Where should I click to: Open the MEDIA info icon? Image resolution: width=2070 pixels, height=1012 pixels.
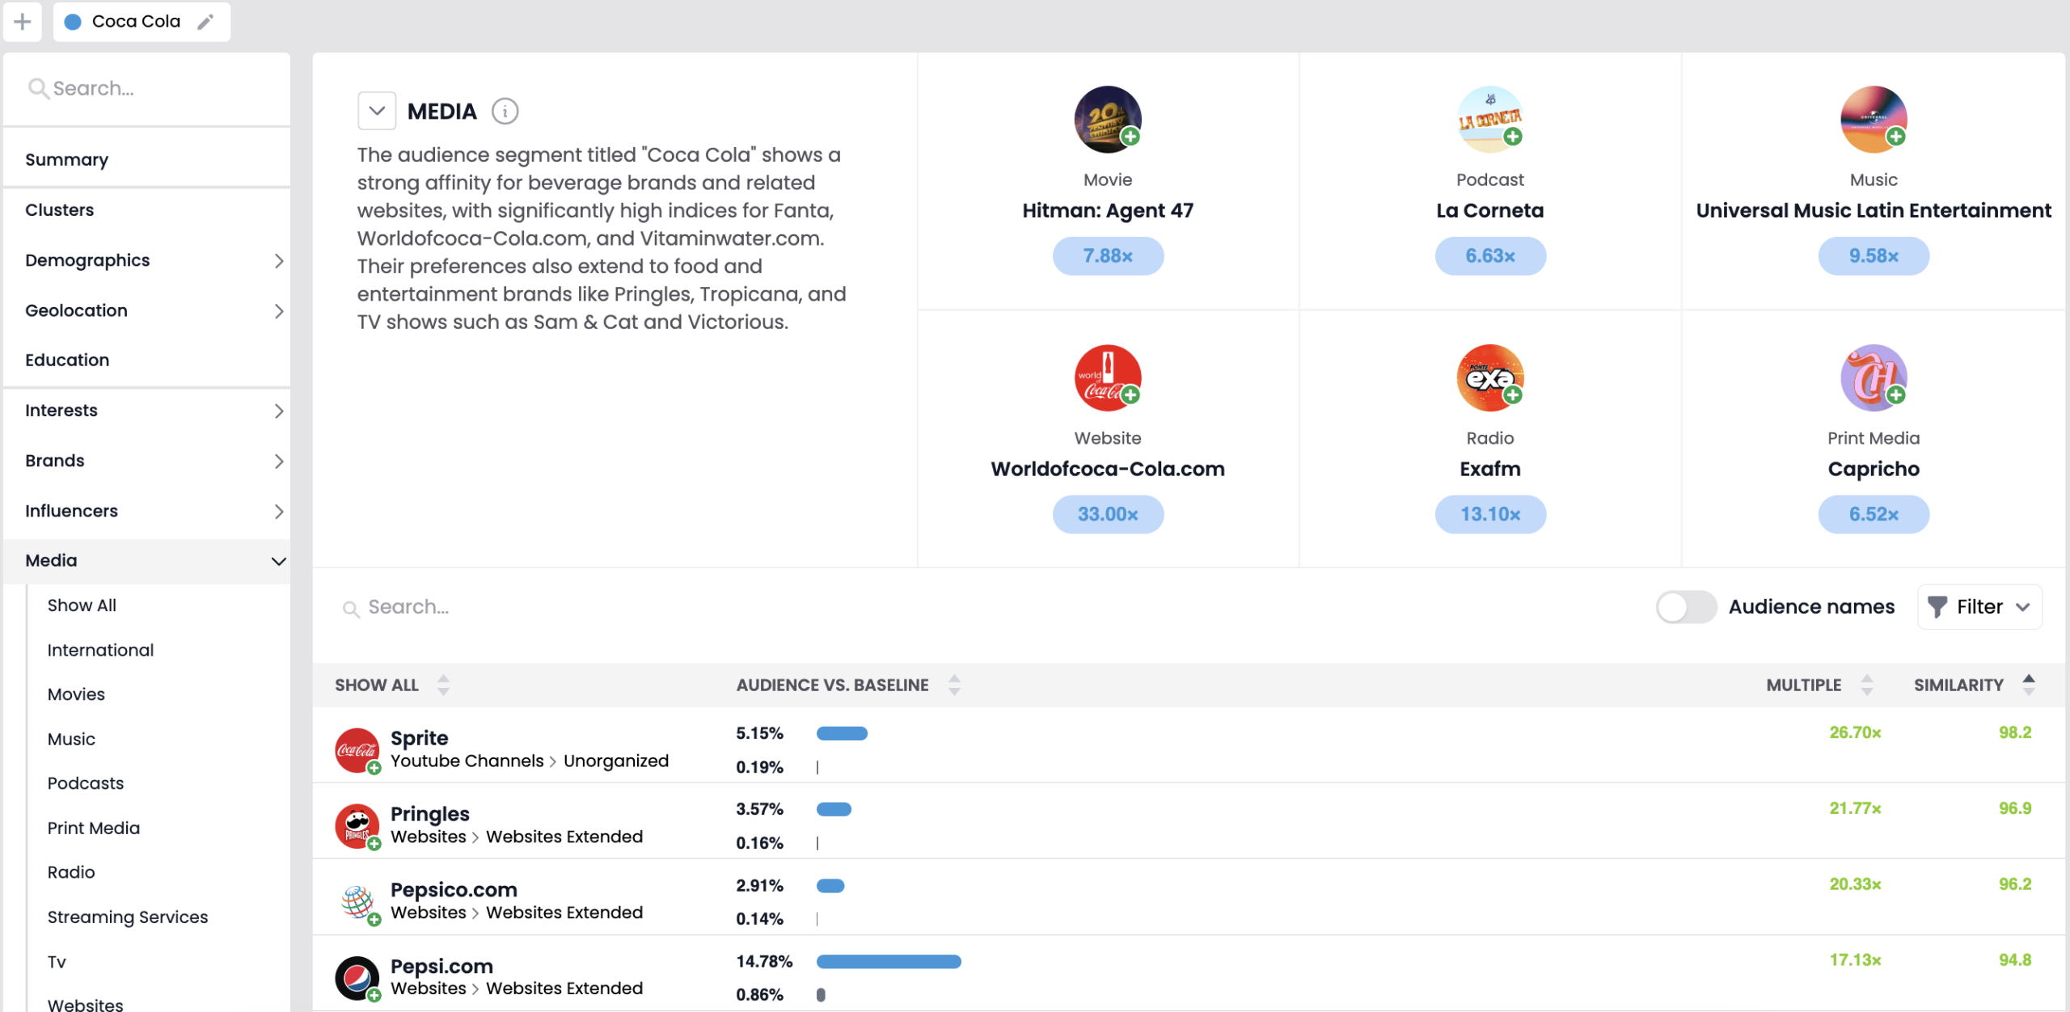[505, 111]
